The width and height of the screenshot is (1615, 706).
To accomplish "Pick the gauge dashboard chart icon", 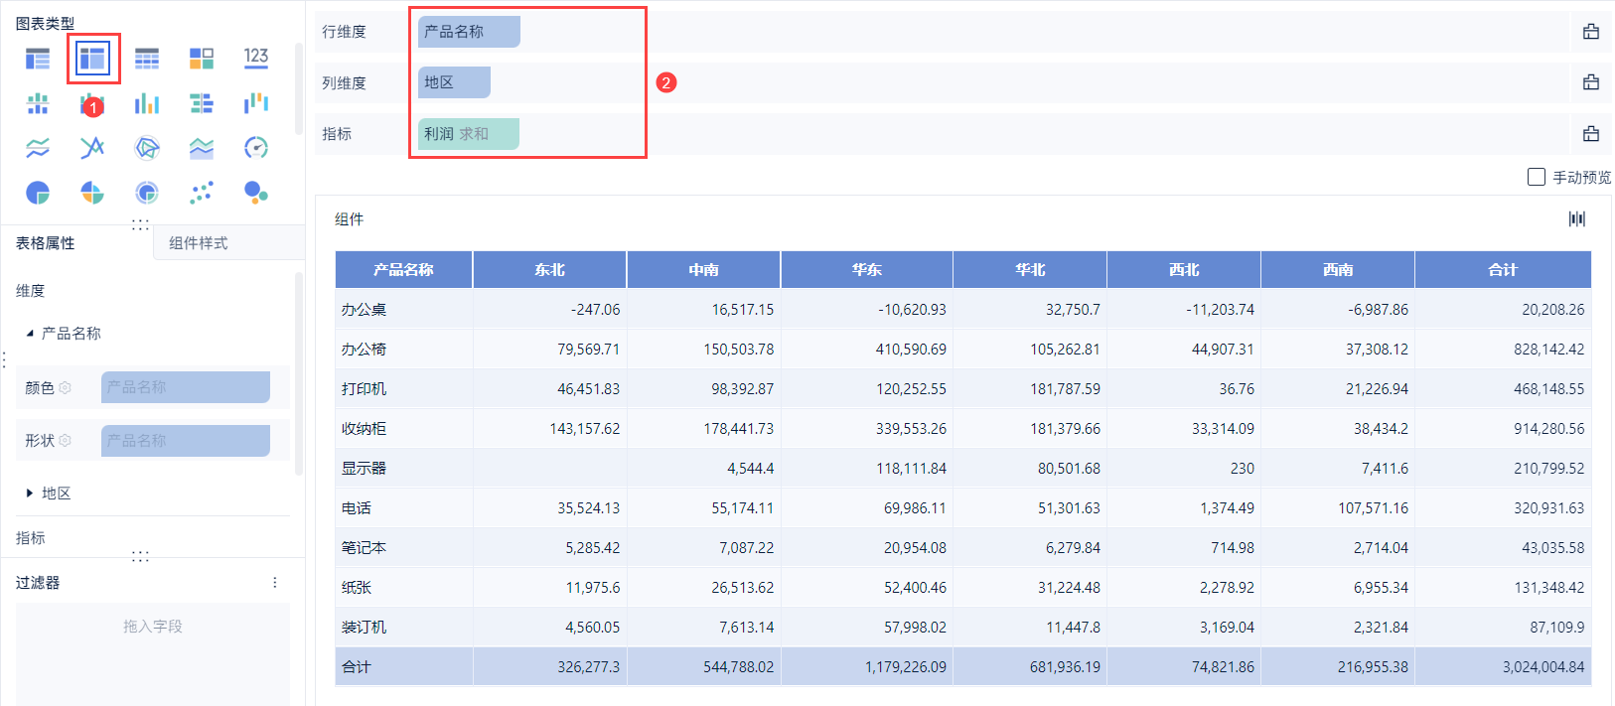I will [256, 148].
